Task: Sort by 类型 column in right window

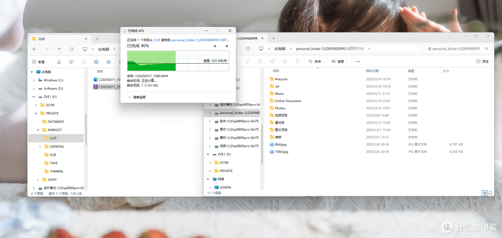Action: (411, 71)
